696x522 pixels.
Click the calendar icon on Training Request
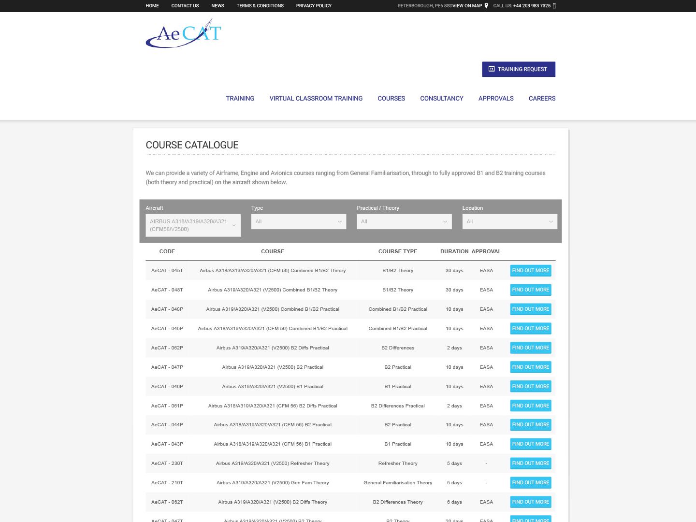tap(492, 69)
